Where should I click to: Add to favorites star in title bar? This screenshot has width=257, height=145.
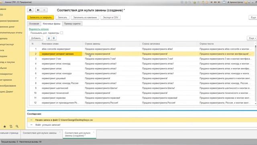pyautogui.click(x=194, y=2)
